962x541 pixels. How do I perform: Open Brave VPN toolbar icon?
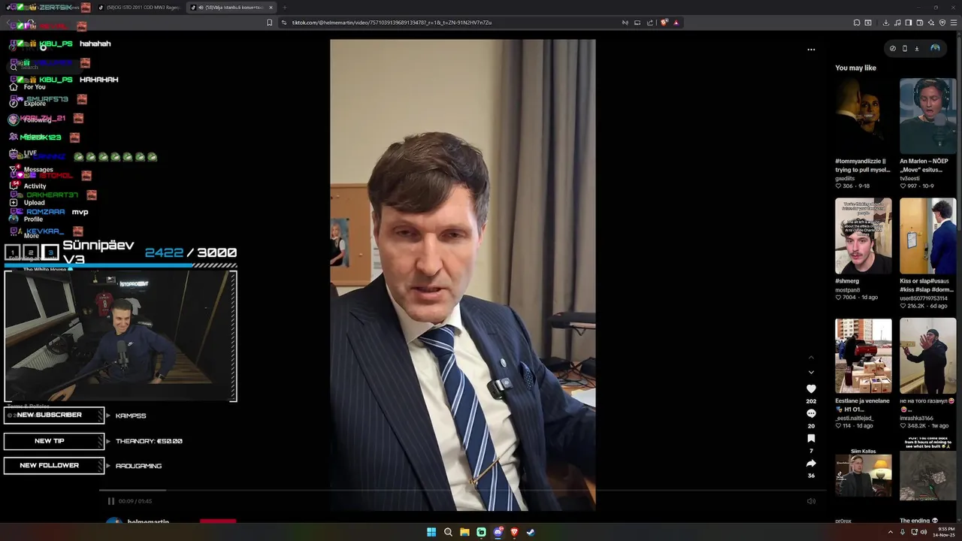[x=942, y=23]
